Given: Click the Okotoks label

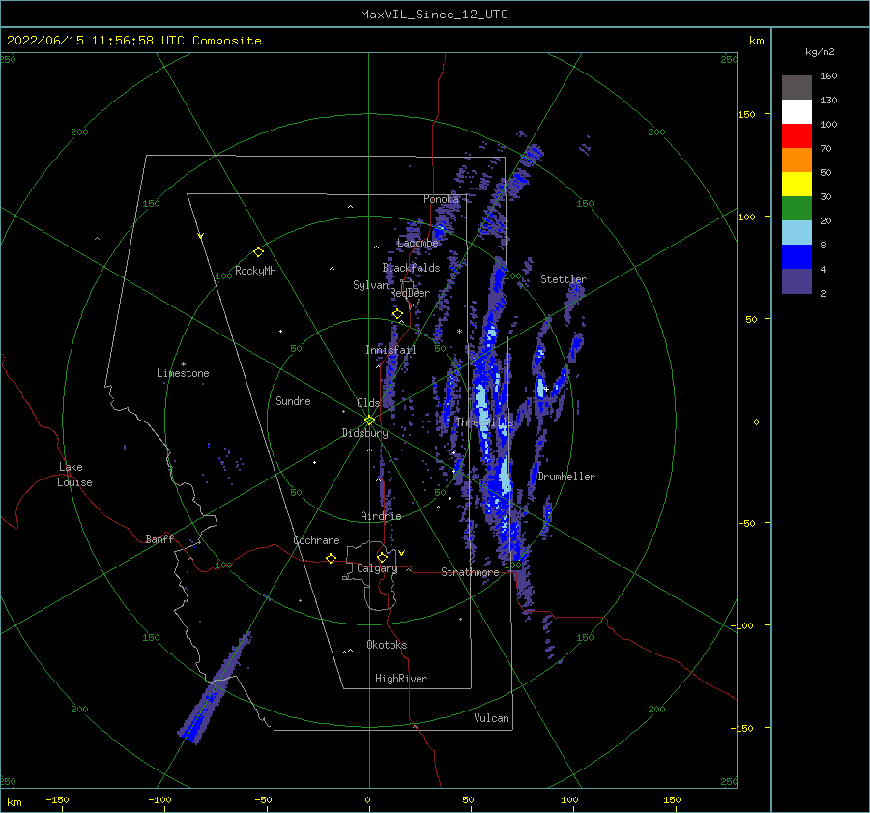Looking at the screenshot, I should 387,645.
